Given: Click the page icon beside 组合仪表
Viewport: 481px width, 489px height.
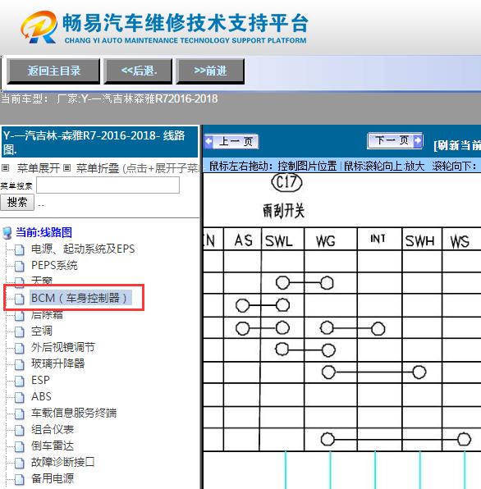Looking at the screenshot, I should (x=20, y=431).
